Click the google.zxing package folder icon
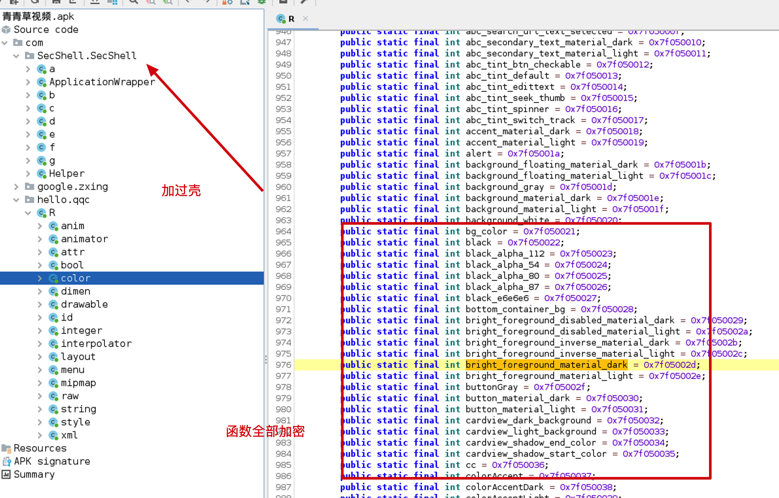This screenshot has height=498, width=779. coord(29,187)
